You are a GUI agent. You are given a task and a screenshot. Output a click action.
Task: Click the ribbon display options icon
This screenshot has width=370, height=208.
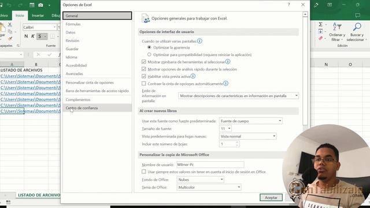tap(330, 5)
